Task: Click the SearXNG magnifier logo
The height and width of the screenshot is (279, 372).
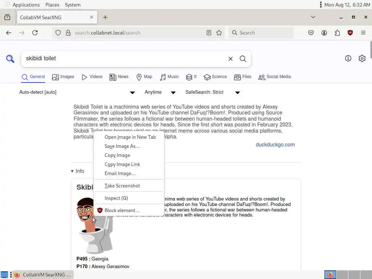Action: 10,58
